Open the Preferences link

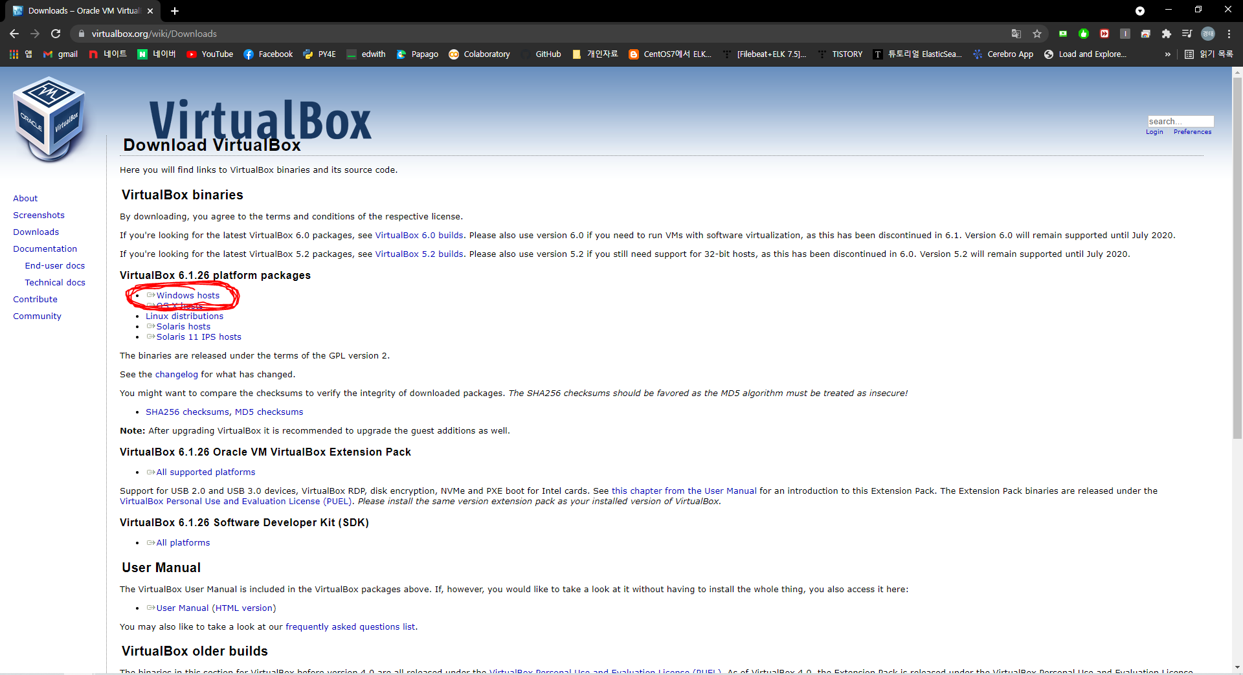tap(1192, 132)
